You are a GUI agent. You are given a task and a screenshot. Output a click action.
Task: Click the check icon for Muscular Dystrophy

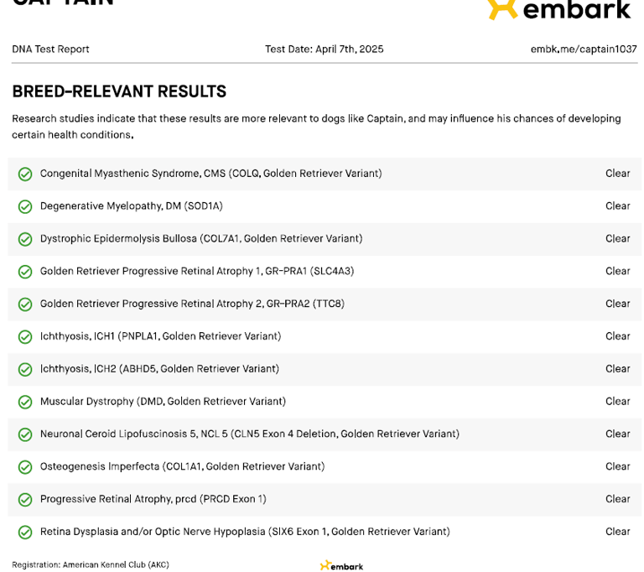click(x=25, y=402)
